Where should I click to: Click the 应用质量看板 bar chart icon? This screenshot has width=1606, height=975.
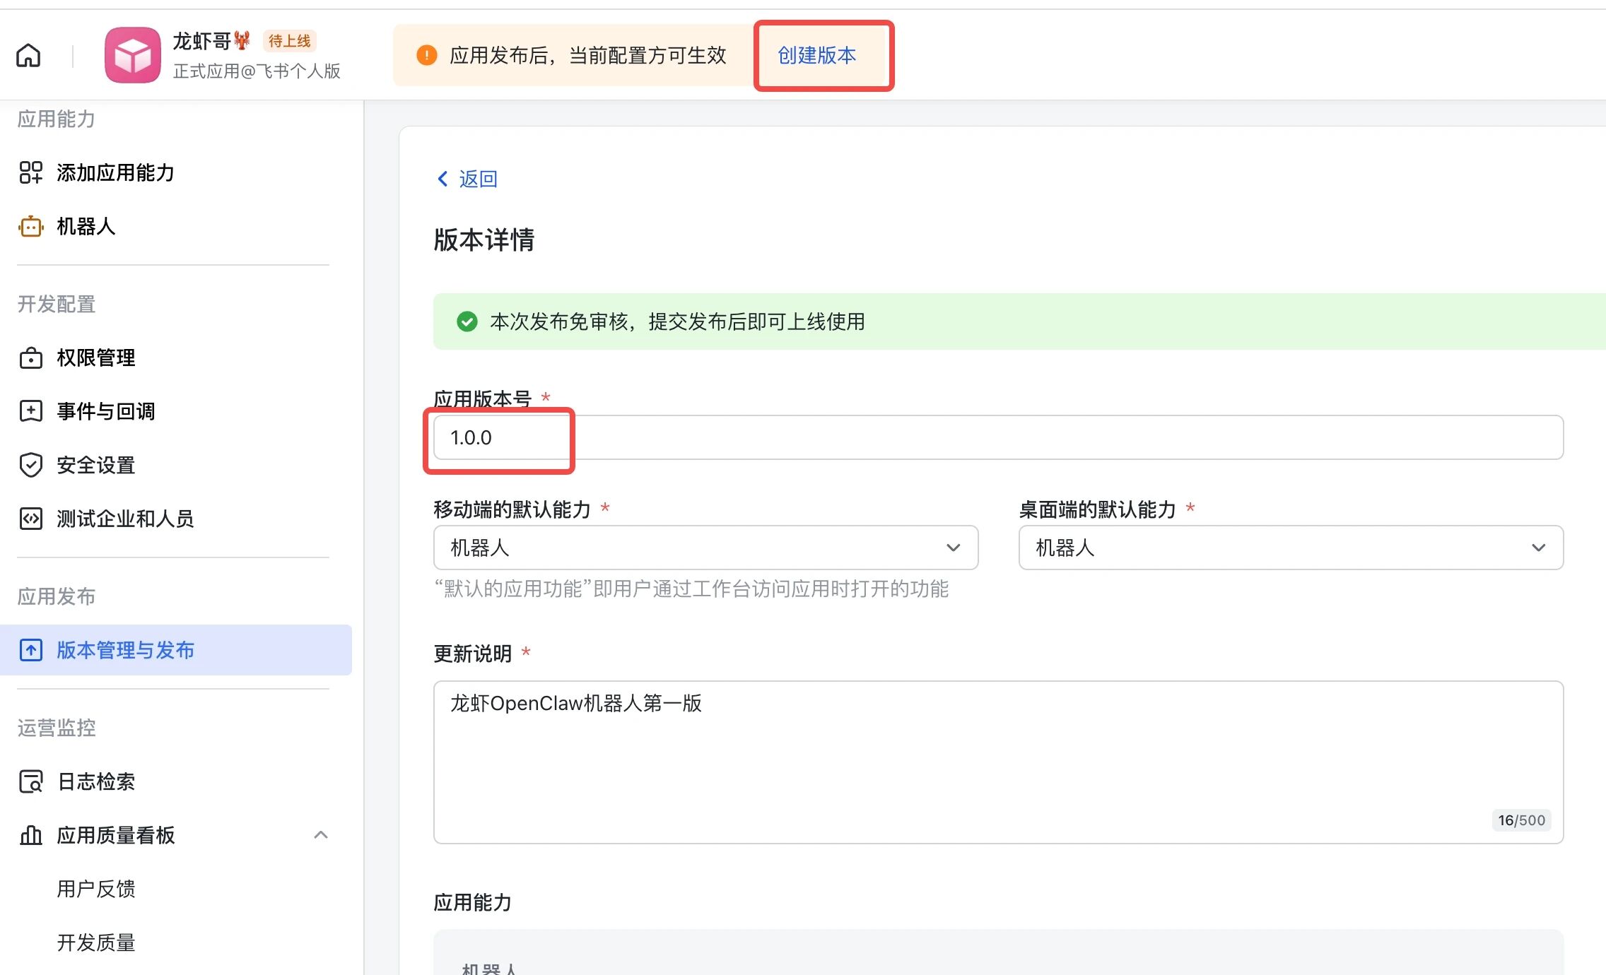pyautogui.click(x=30, y=835)
